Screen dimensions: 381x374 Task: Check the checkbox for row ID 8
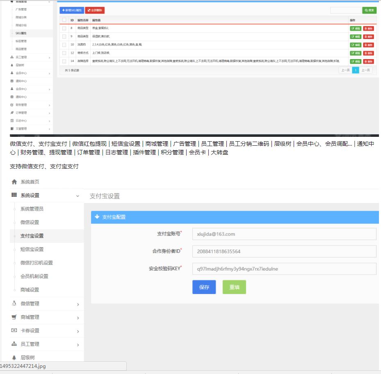coord(64,28)
